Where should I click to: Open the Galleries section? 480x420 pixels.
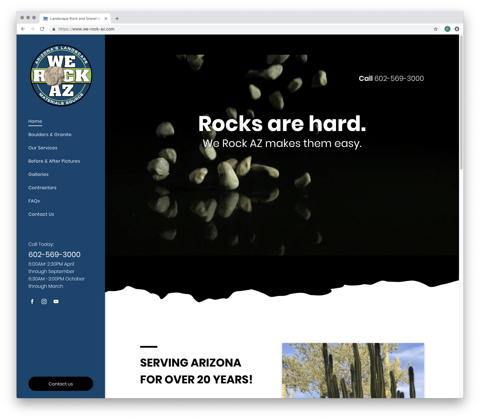(38, 174)
